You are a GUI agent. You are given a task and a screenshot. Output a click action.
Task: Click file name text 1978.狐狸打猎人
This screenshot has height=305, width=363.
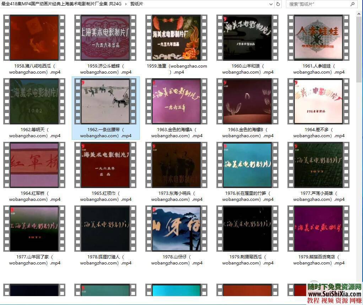pyautogui.click(x=106, y=260)
